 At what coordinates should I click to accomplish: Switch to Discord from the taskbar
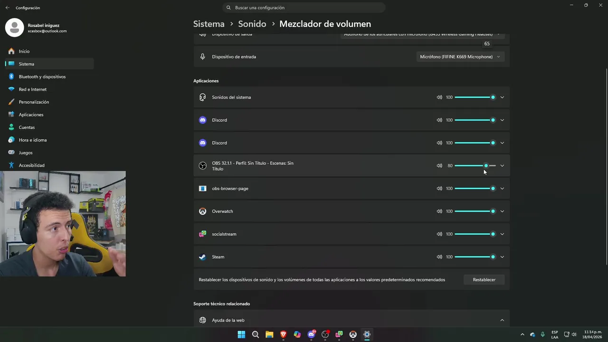(312, 334)
